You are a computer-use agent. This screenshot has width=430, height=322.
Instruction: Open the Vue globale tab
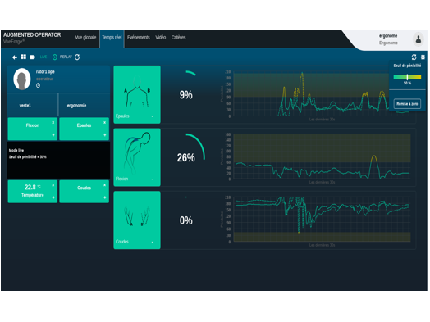click(85, 37)
